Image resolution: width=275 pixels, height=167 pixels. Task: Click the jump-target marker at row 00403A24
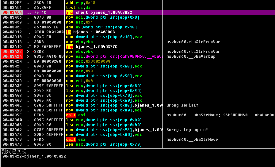coord(28,56)
